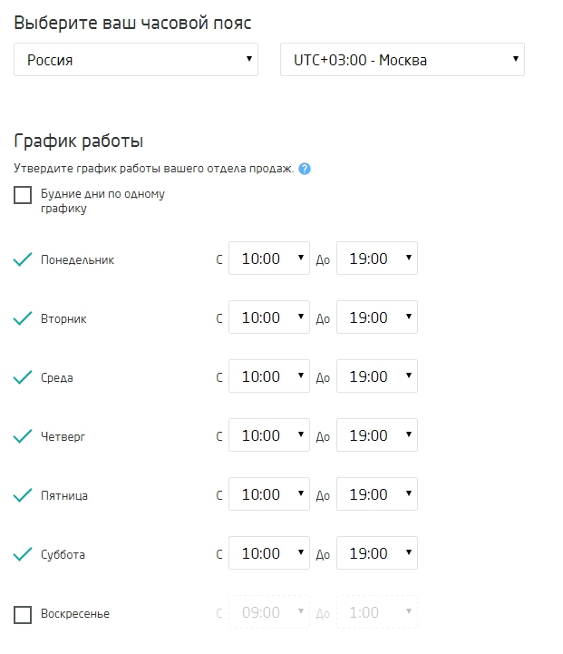
Task: Check 'Будние дни по одному графику' box
Action: (23, 195)
